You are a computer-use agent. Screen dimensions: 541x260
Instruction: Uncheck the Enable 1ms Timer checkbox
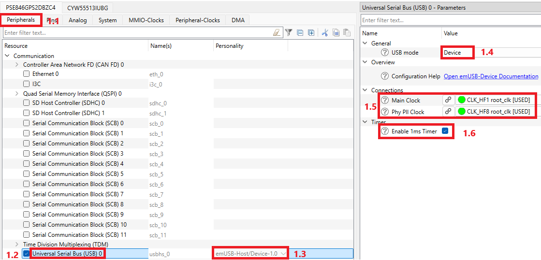445,131
